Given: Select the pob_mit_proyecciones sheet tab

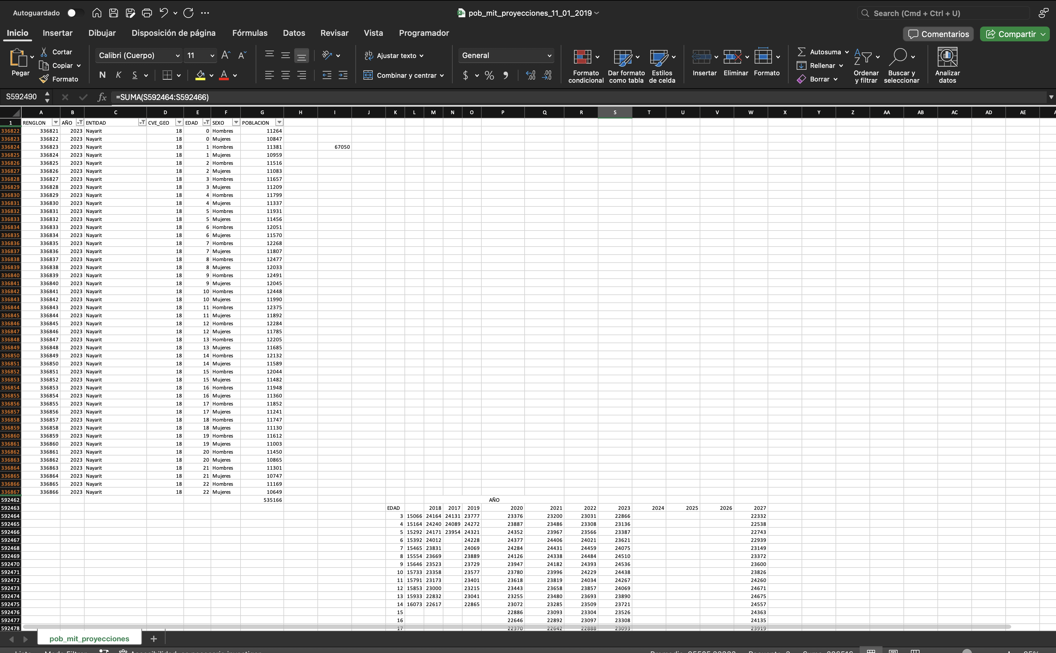Looking at the screenshot, I should (89, 638).
